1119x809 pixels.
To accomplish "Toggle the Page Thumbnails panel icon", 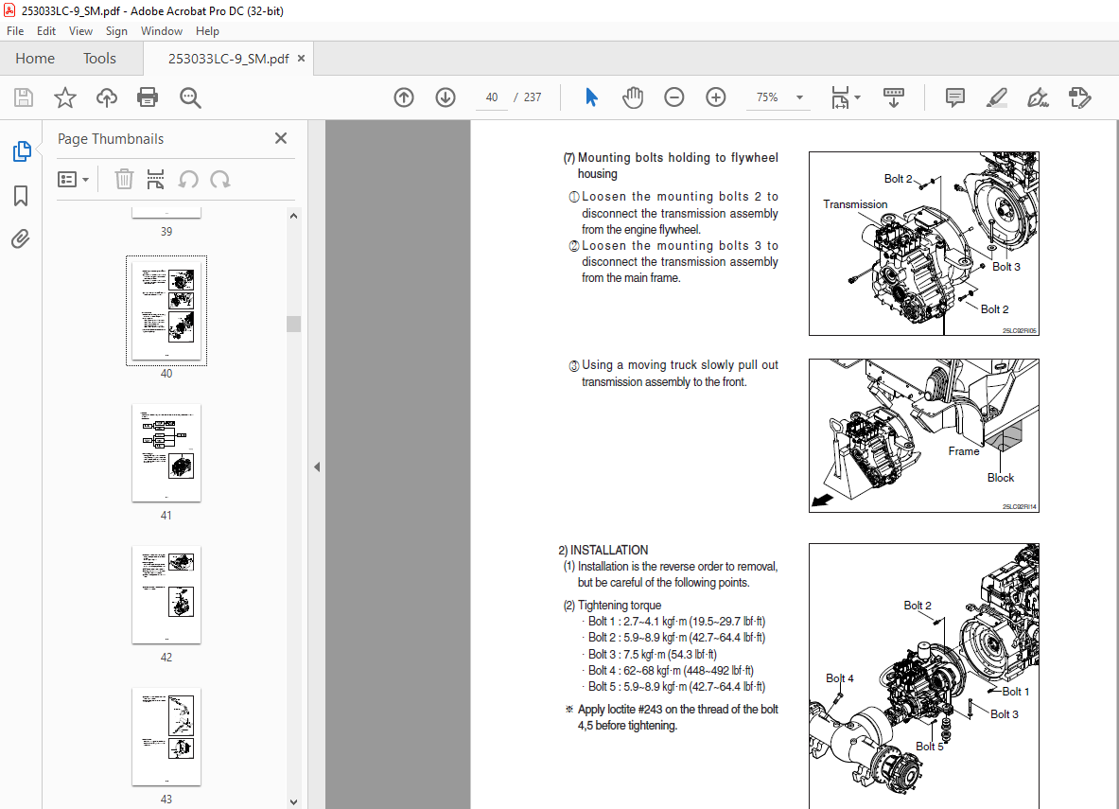I will [21, 151].
